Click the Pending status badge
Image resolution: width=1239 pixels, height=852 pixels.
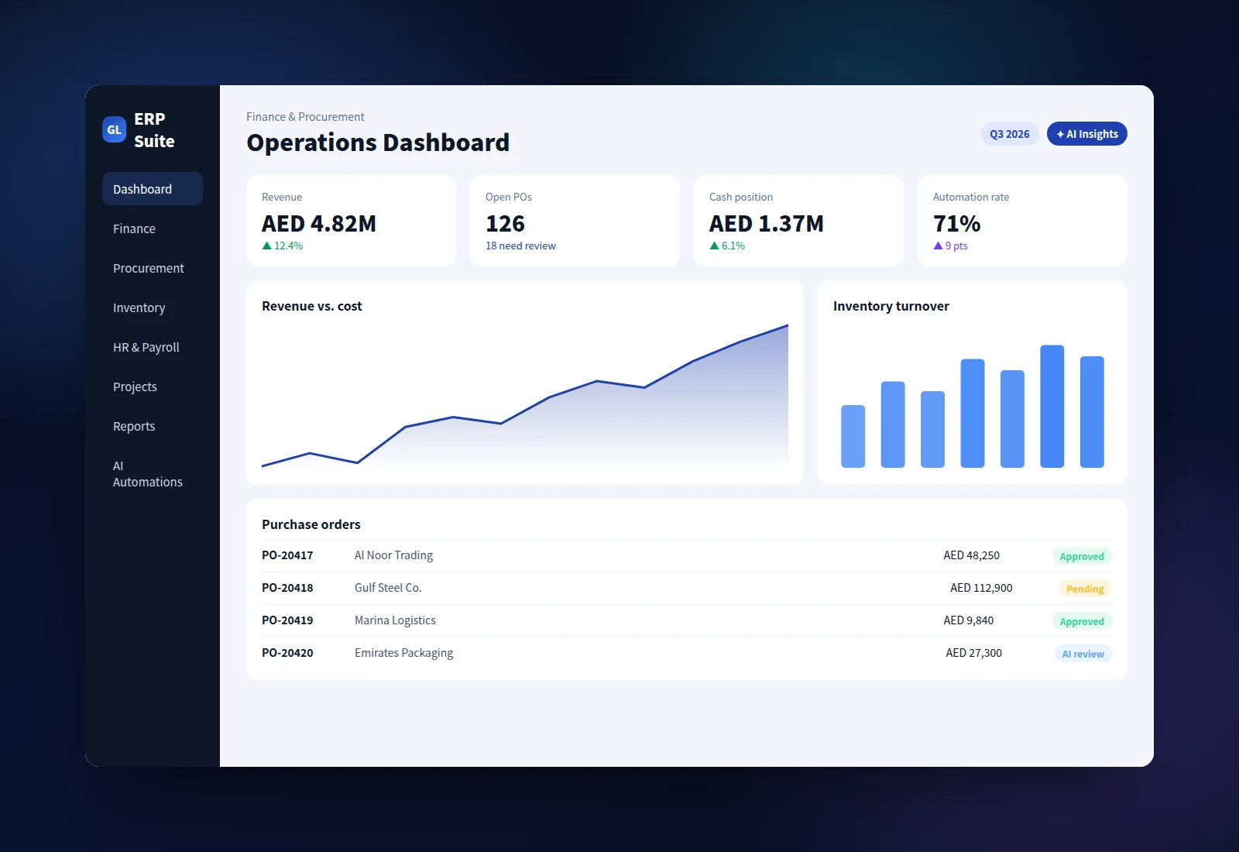pos(1085,589)
